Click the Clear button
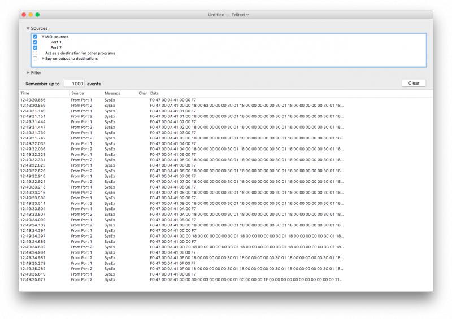 pos(414,83)
